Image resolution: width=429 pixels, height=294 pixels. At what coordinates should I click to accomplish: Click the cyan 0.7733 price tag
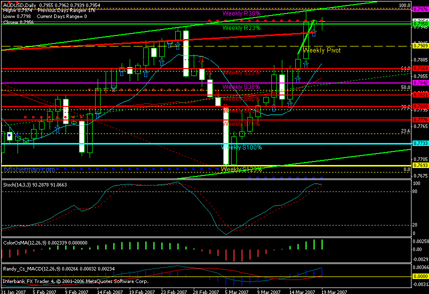click(419, 143)
